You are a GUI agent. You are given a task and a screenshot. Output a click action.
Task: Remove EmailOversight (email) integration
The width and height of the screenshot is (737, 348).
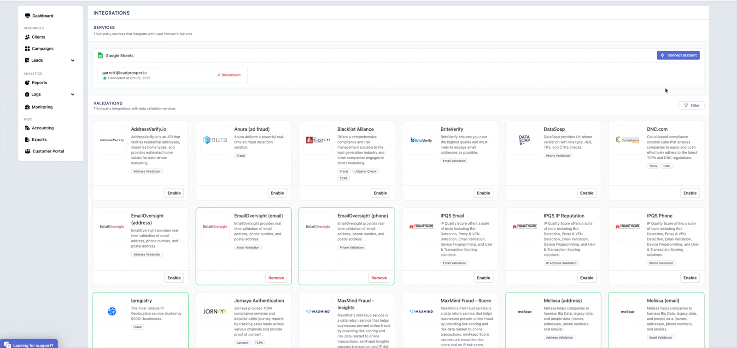276,278
